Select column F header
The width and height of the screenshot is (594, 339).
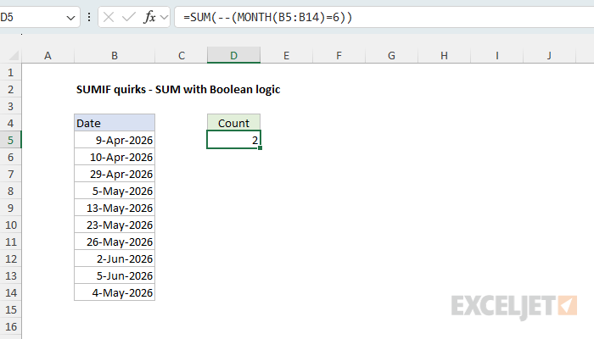tap(339, 56)
